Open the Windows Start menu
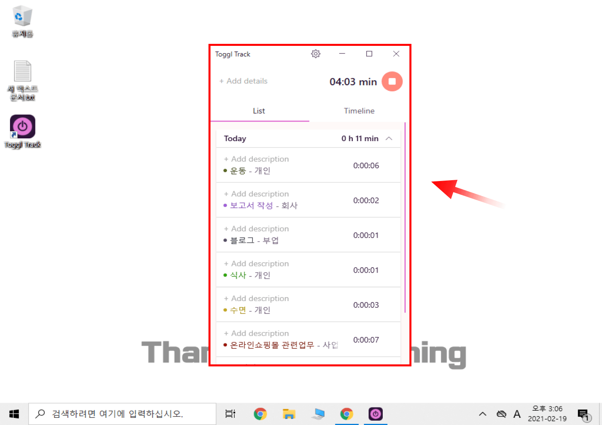 click(x=14, y=414)
